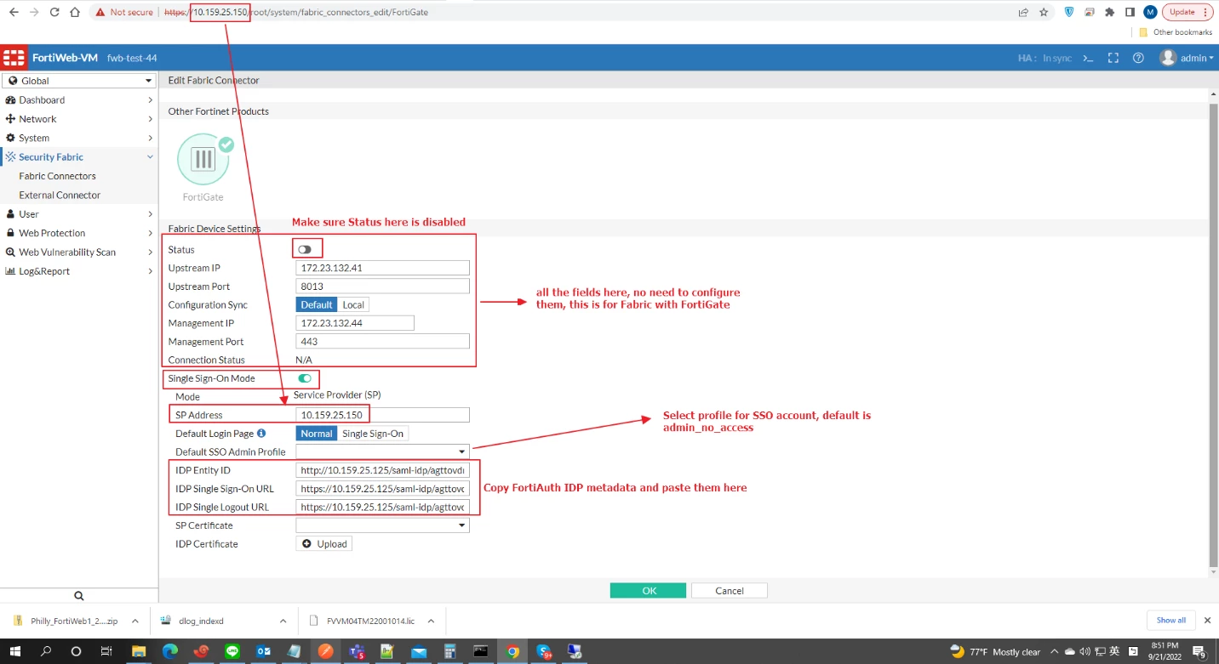This screenshot has width=1219, height=664.
Task: Open the browser Extensions puzzle icon
Action: 1110,12
